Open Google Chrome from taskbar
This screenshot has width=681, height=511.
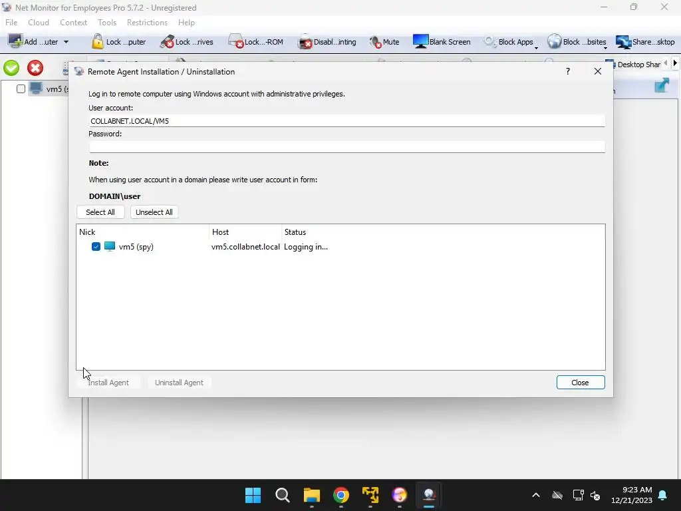click(x=341, y=495)
